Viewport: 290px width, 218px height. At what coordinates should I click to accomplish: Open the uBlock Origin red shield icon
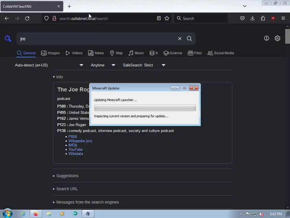tap(273, 18)
